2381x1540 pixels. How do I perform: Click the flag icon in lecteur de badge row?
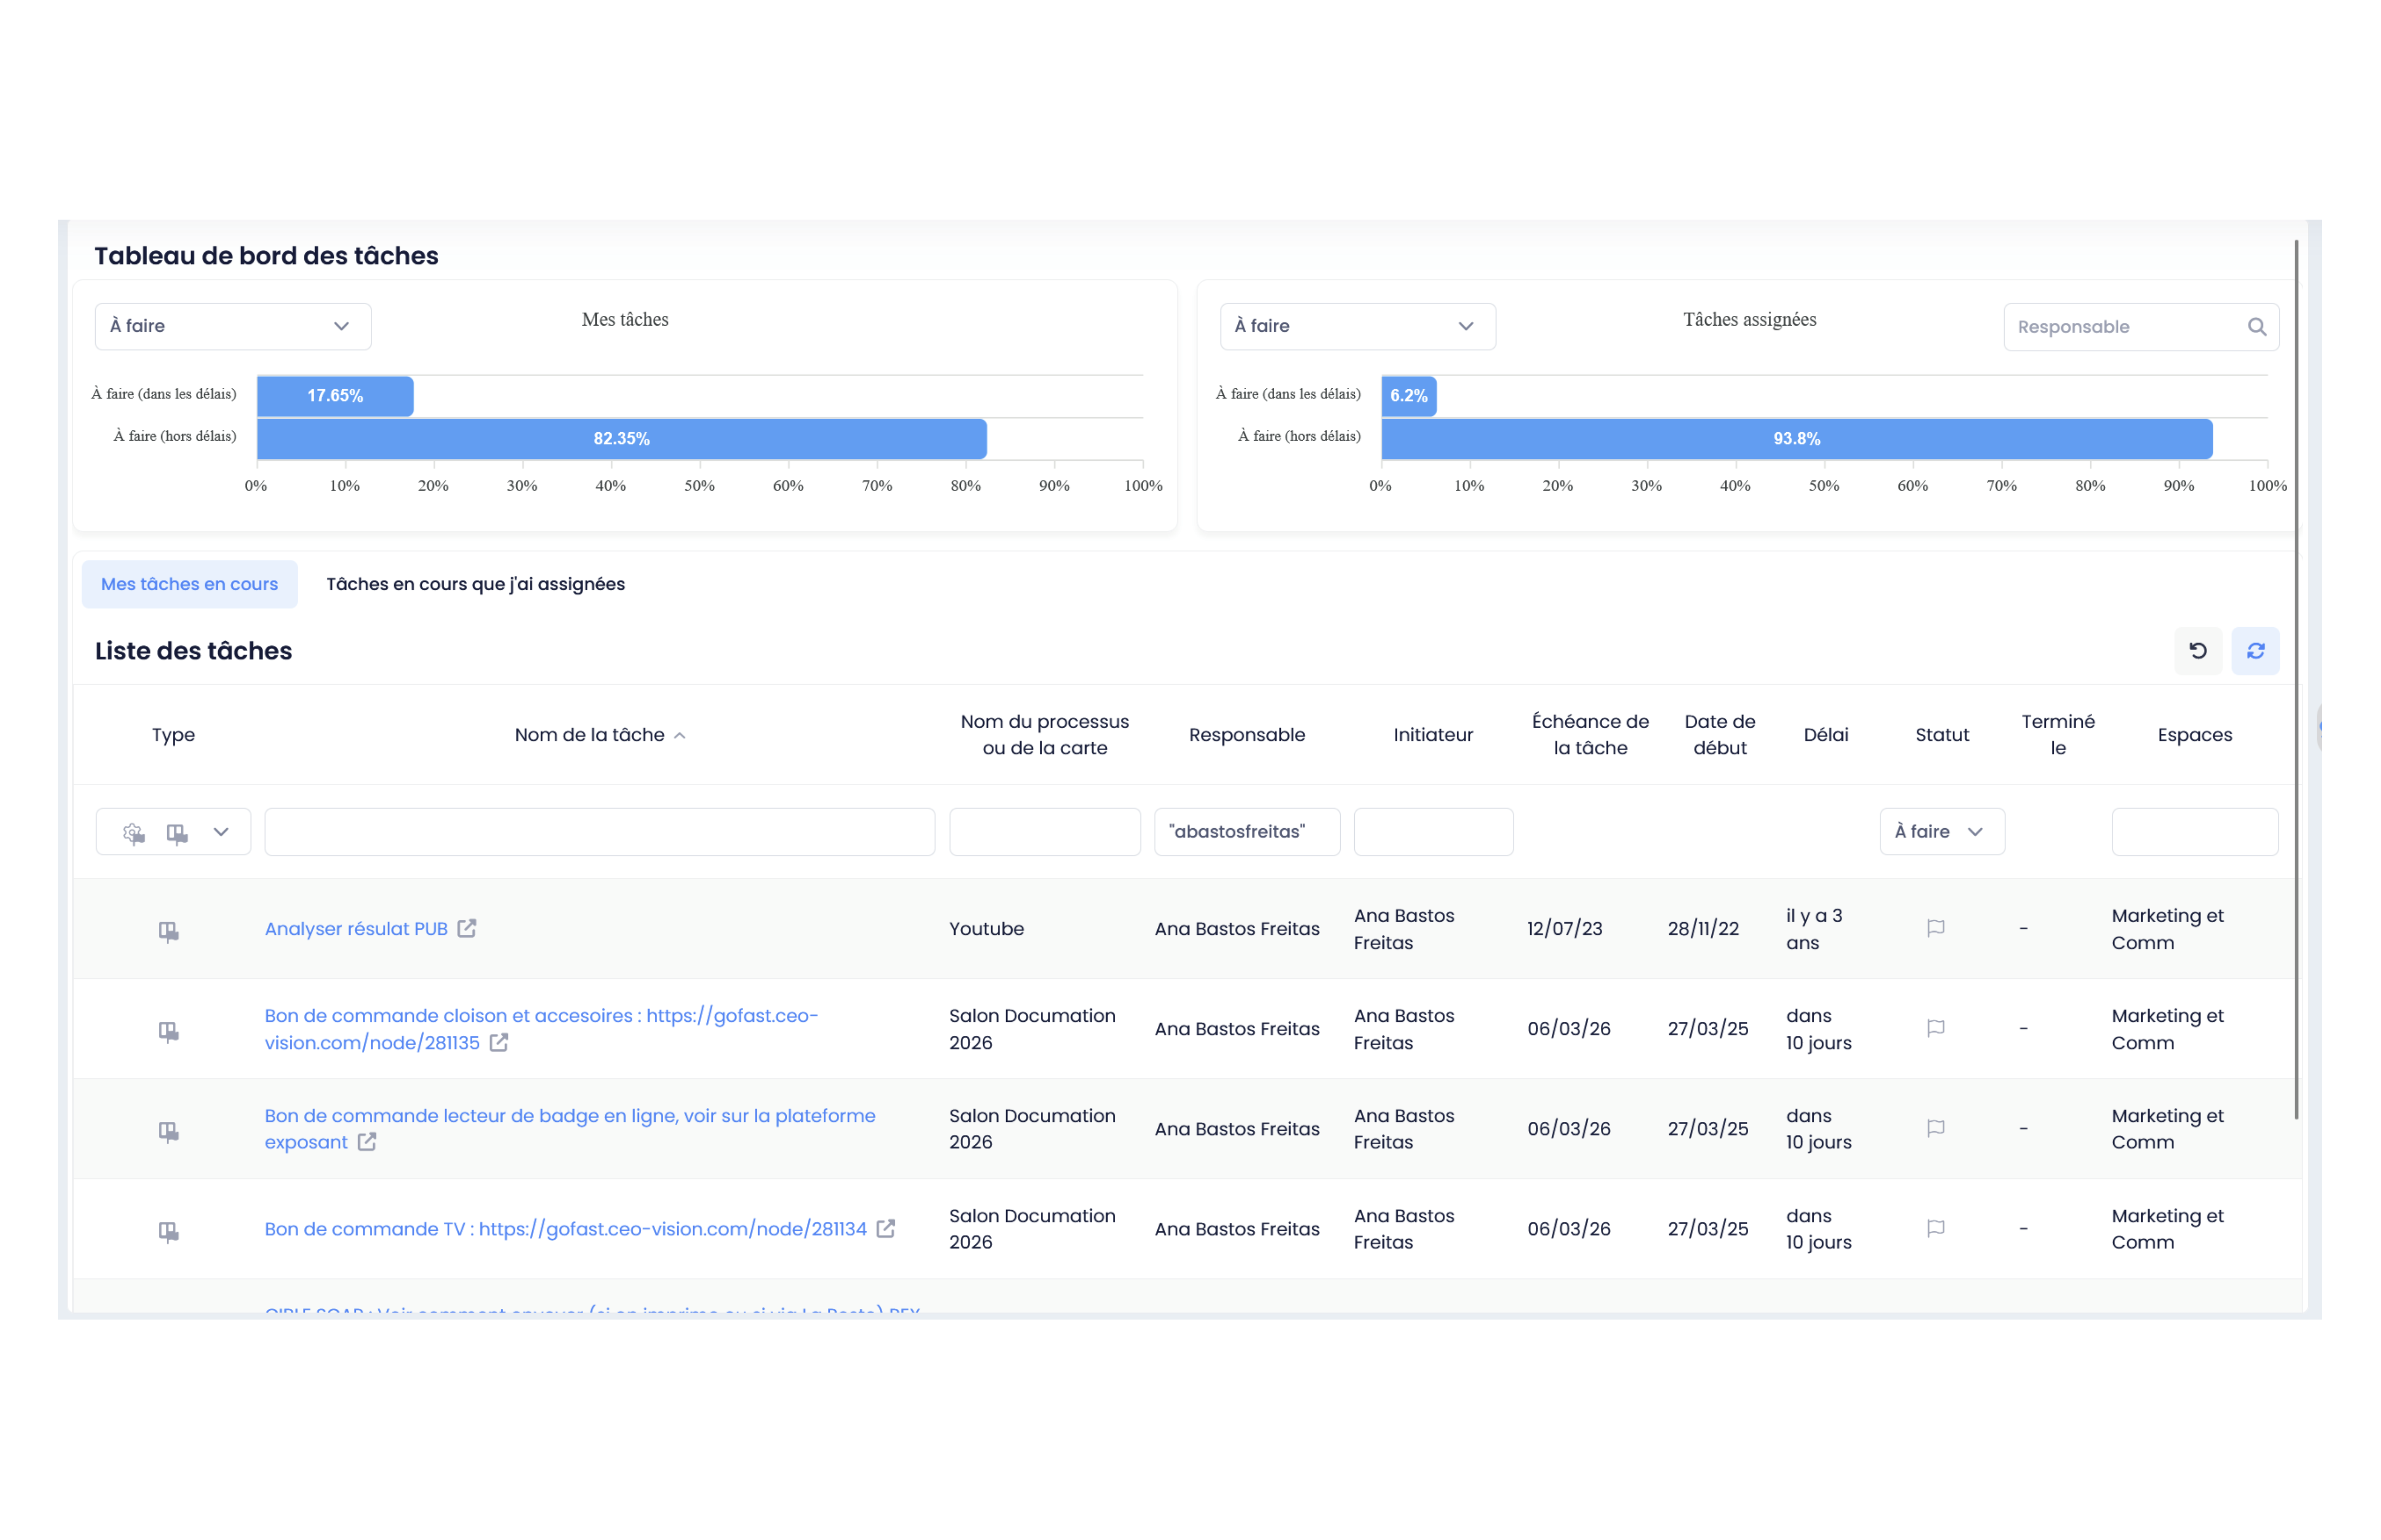pos(1935,1128)
